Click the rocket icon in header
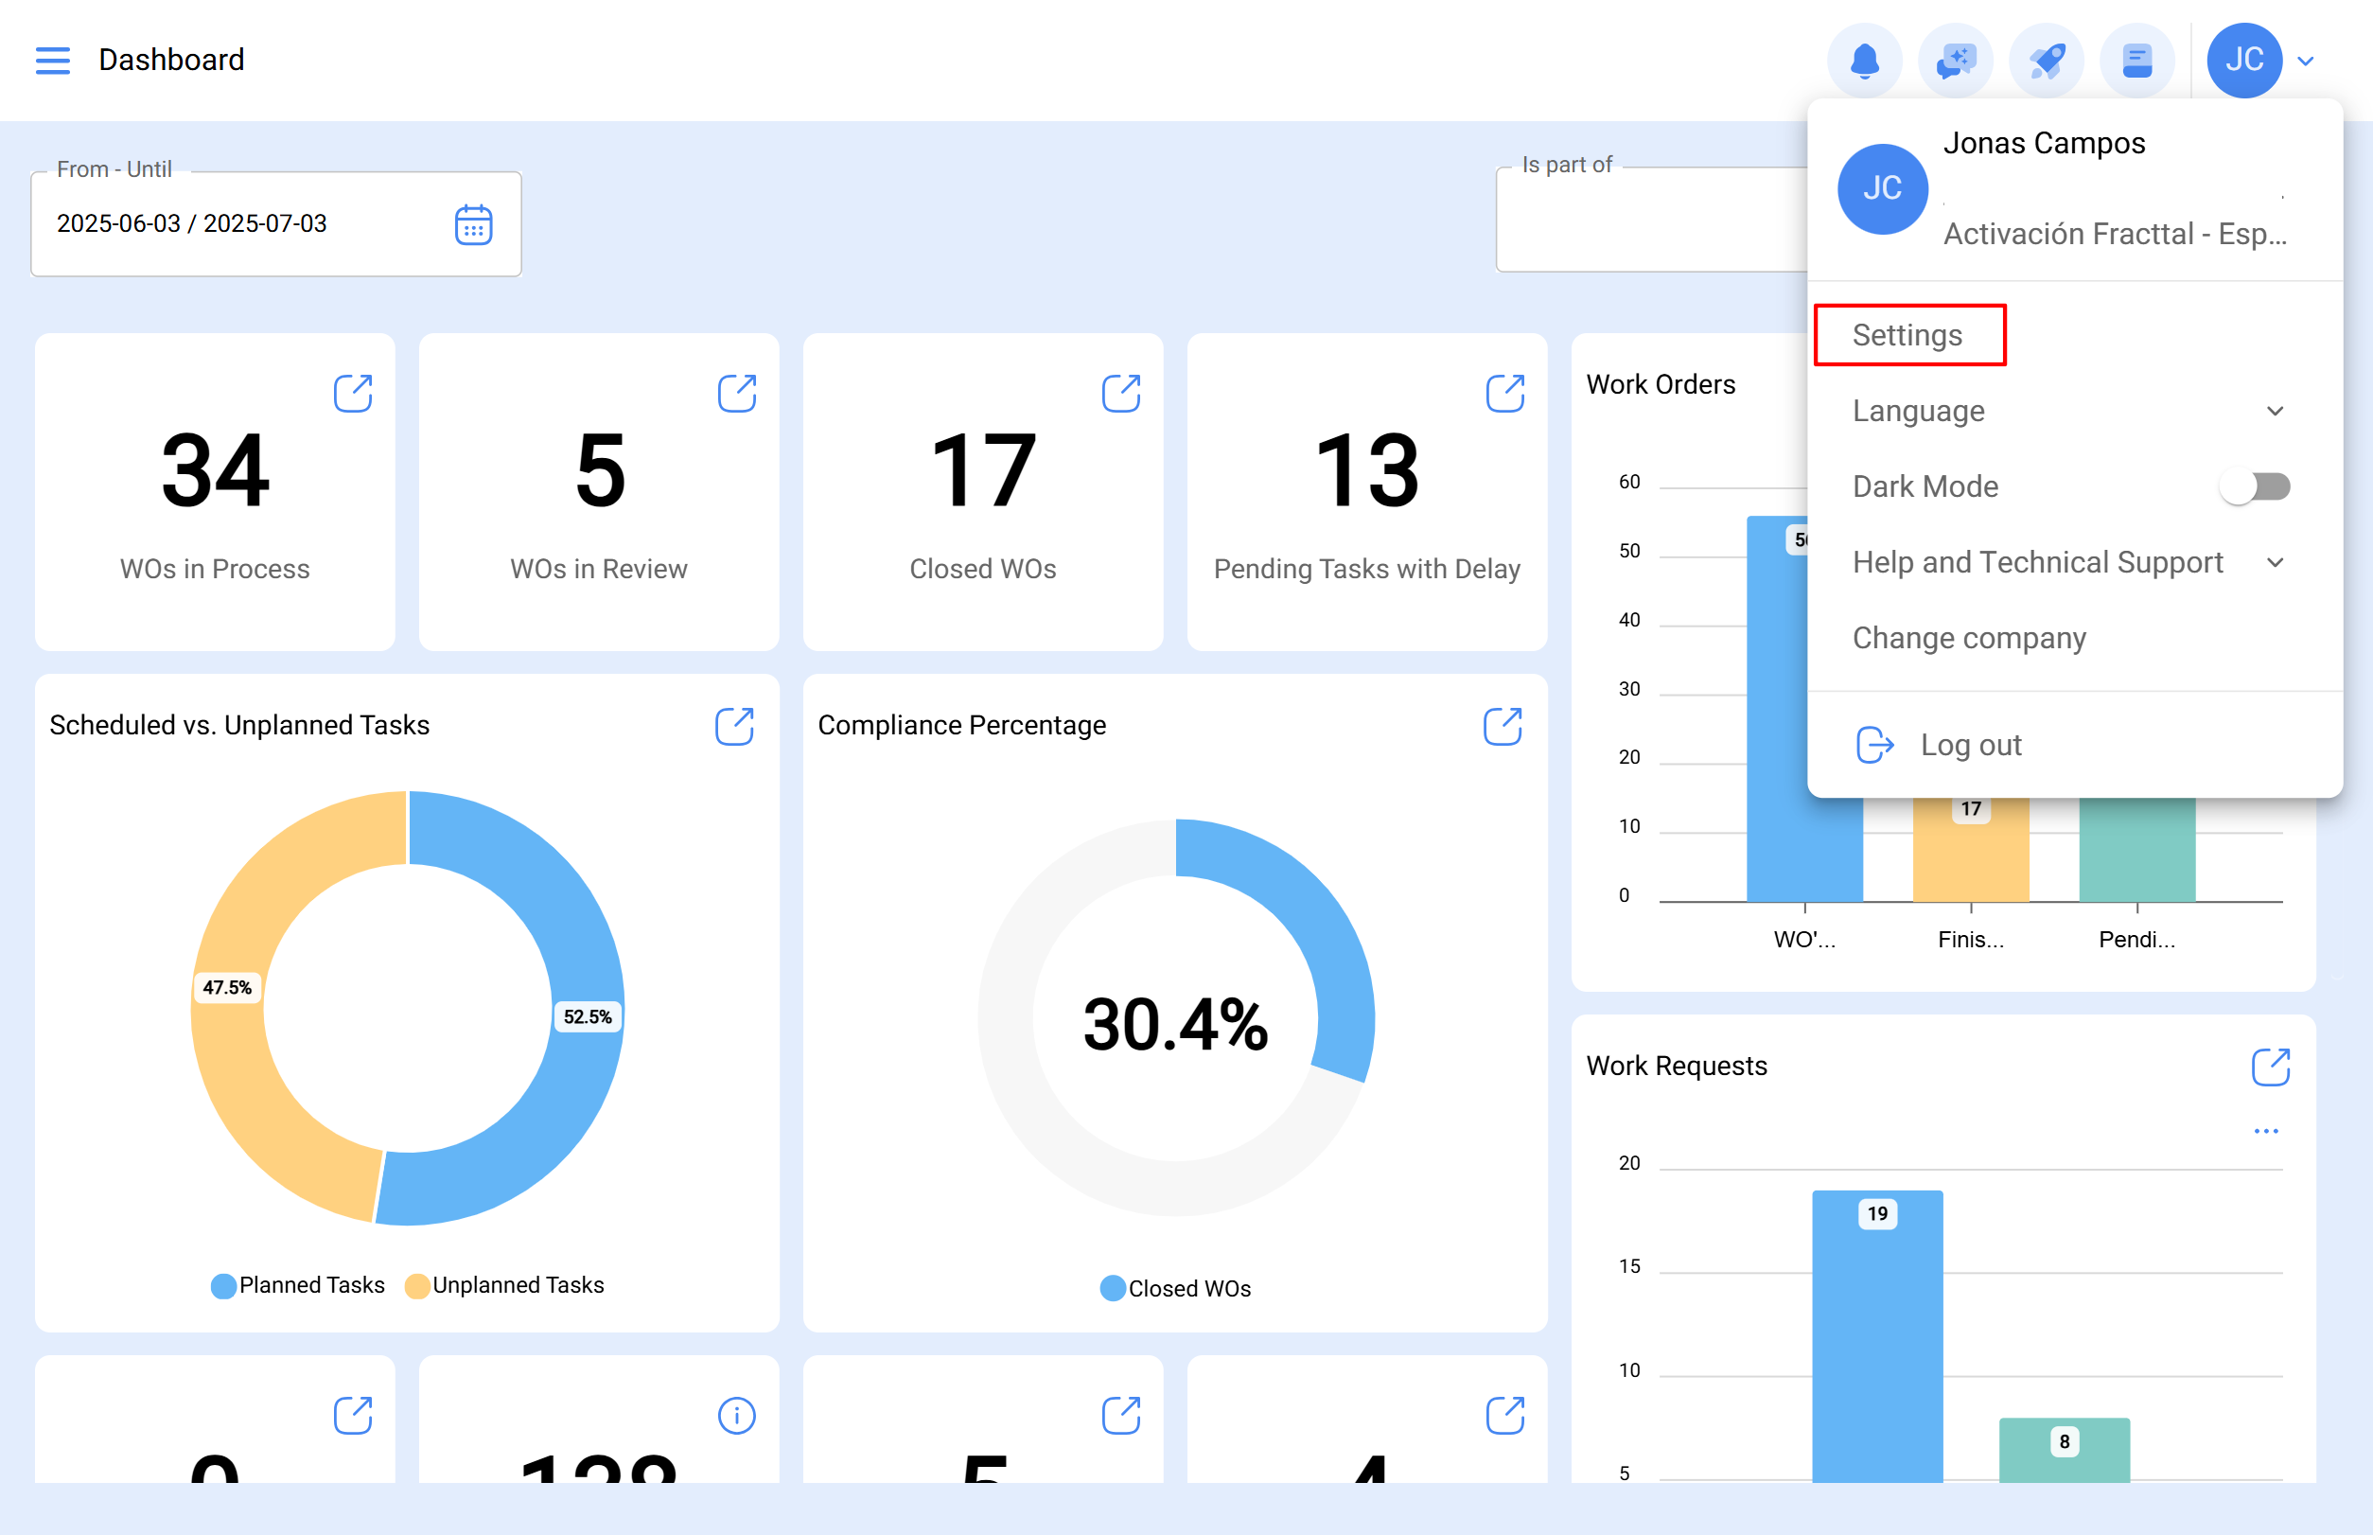This screenshot has width=2373, height=1535. click(x=2045, y=61)
